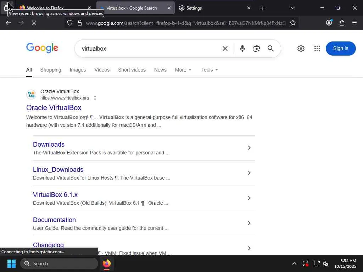This screenshot has width=363, height=272.
Task: Open the Firefox account icon
Action: pyautogui.click(x=329, y=23)
